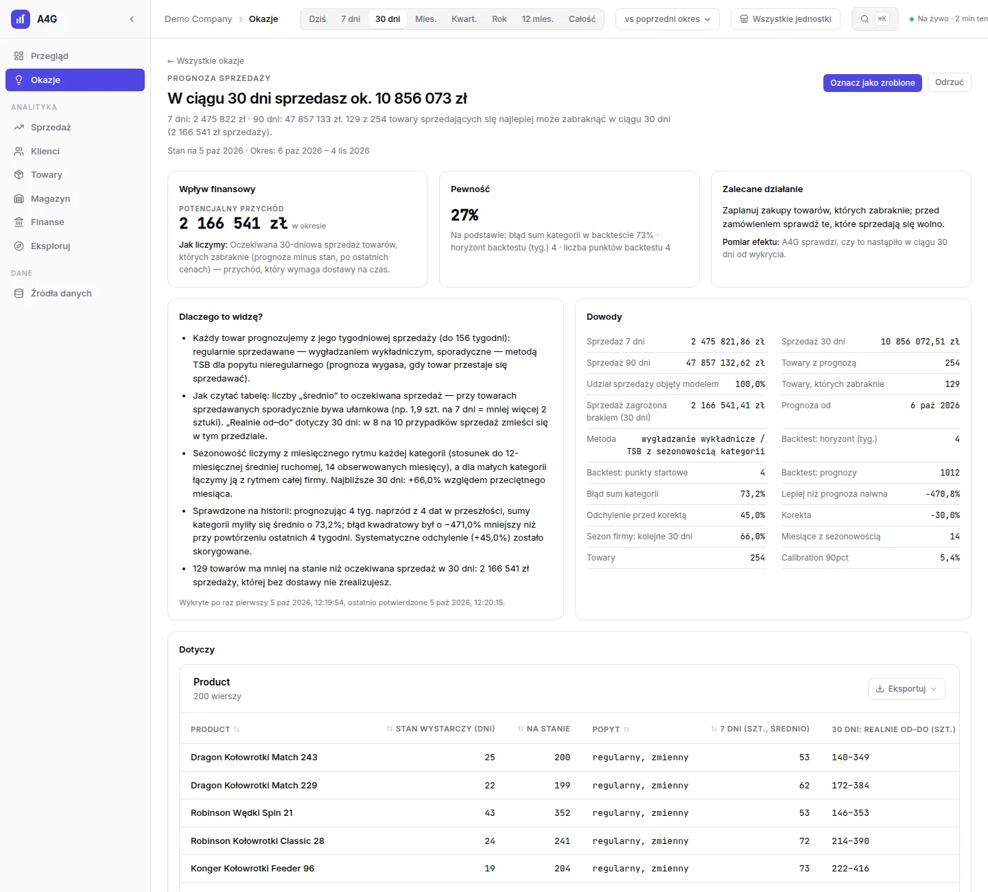Sort by NA STANIE column
Viewport: 988px width, 892px height.
pyautogui.click(x=543, y=729)
